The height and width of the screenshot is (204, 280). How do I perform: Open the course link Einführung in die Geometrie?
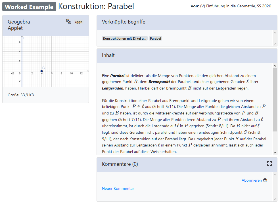coord(235,6)
